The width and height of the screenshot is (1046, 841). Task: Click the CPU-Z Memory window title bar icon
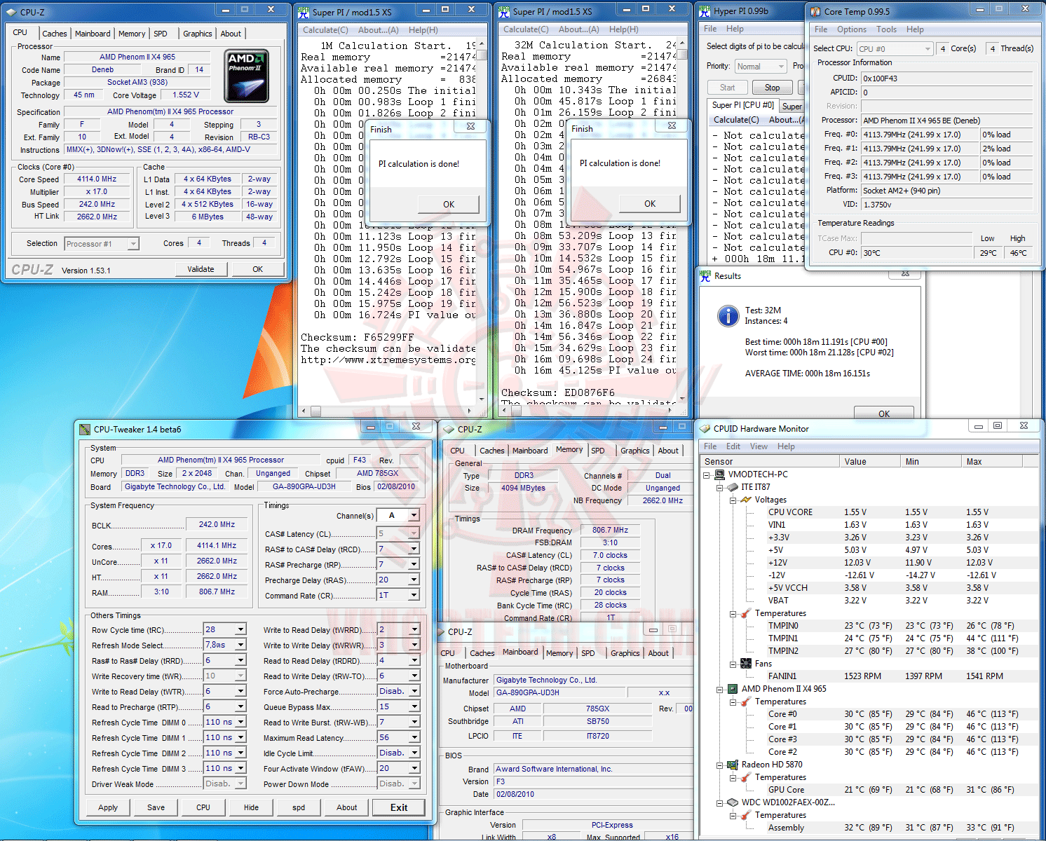(x=449, y=429)
